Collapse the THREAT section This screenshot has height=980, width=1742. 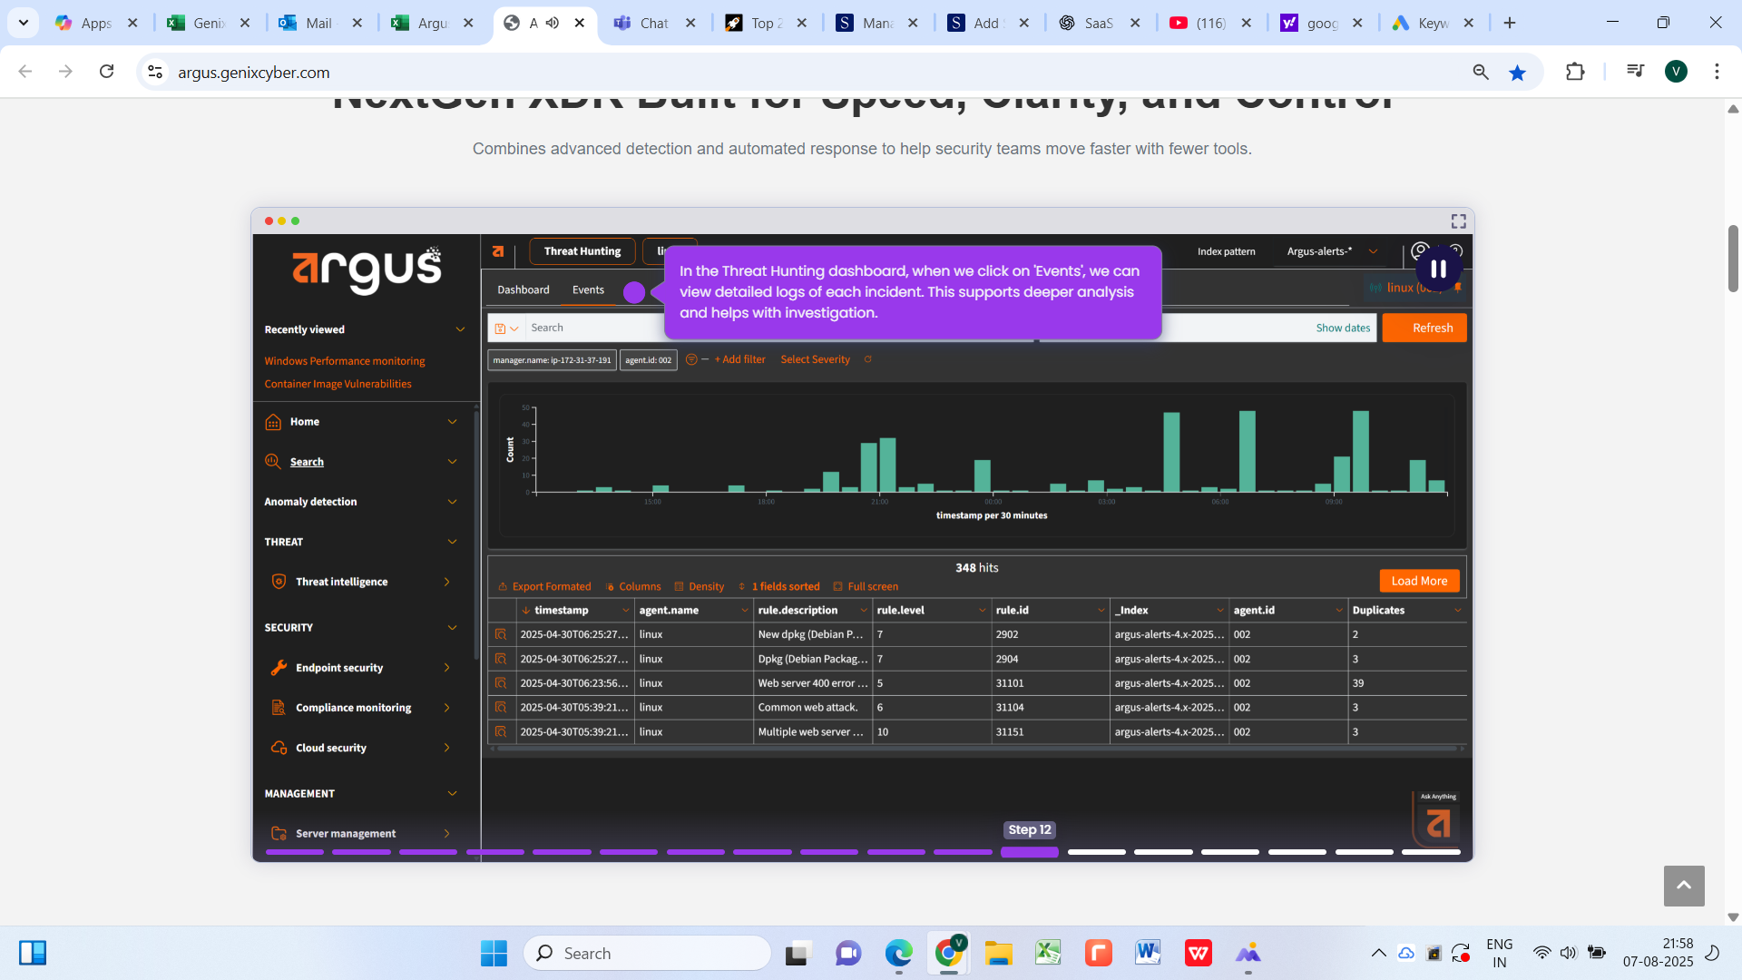tap(452, 542)
